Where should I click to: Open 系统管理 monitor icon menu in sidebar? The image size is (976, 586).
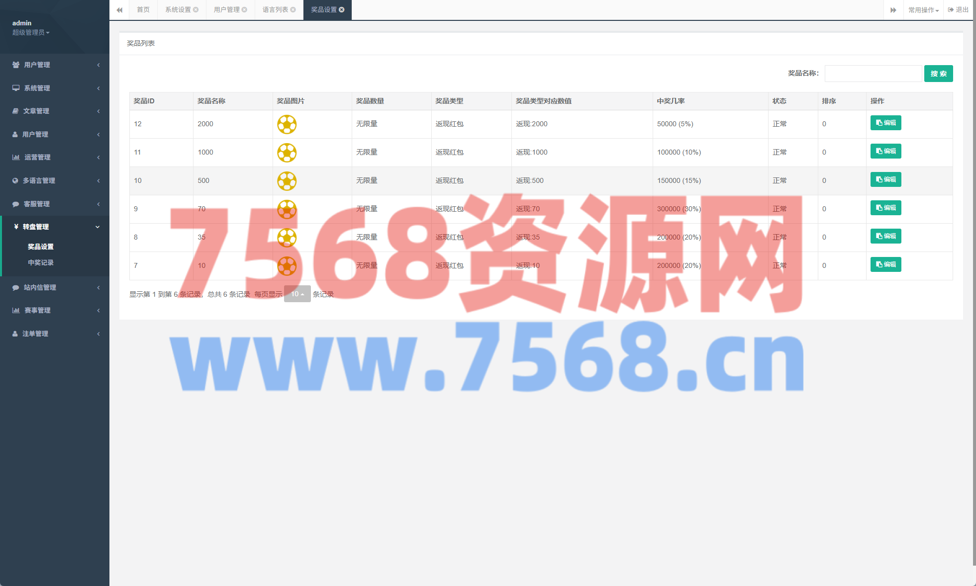pyautogui.click(x=16, y=88)
